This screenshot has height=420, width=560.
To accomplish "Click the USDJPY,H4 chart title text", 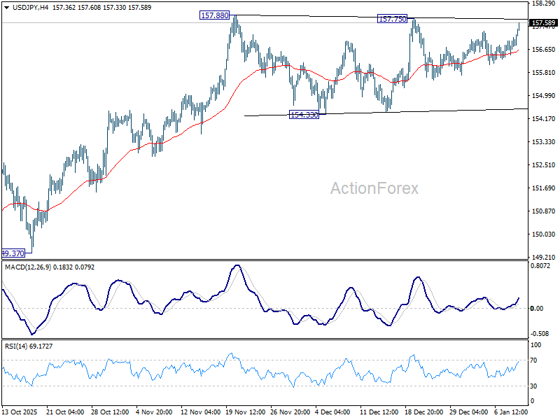I will click(30, 8).
